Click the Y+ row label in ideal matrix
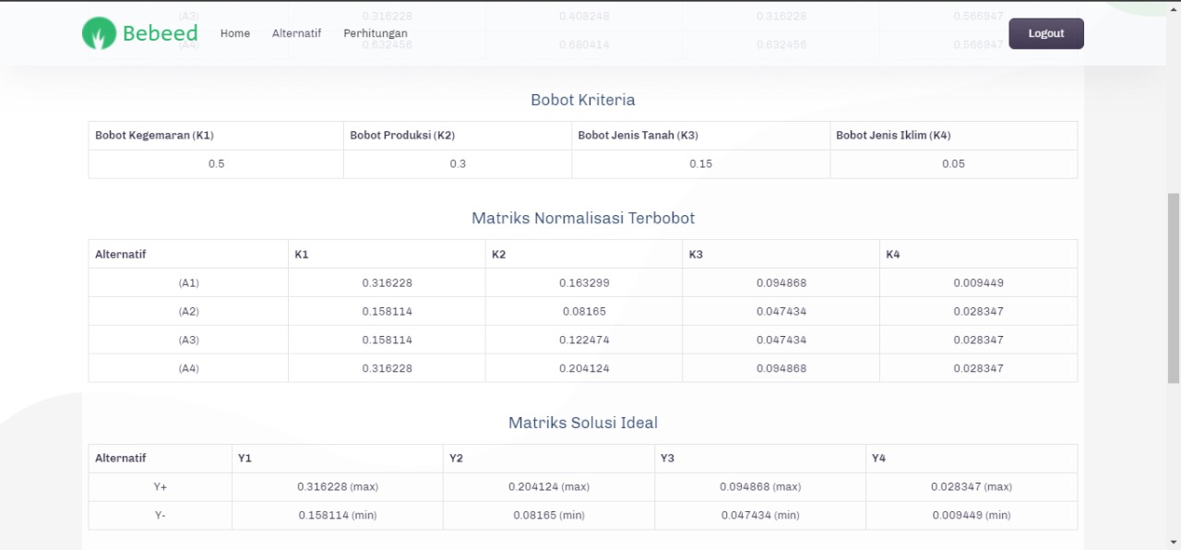 (160, 486)
